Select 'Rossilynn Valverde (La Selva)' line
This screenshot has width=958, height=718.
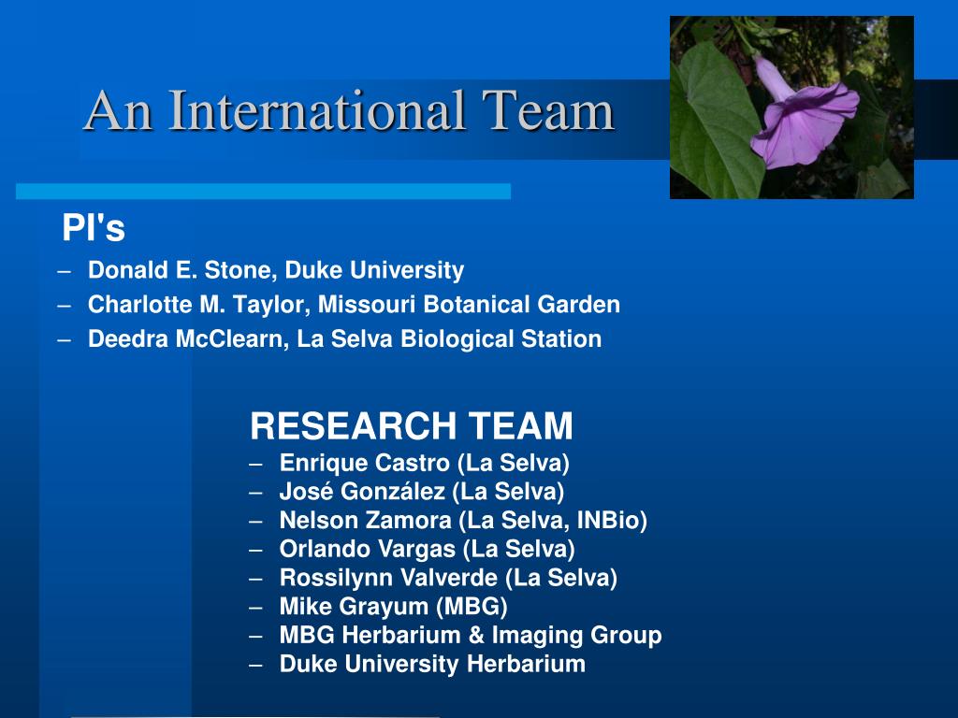pos(448,578)
